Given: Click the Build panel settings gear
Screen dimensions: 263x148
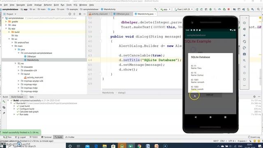Looking at the screenshot, I should coord(254,97).
